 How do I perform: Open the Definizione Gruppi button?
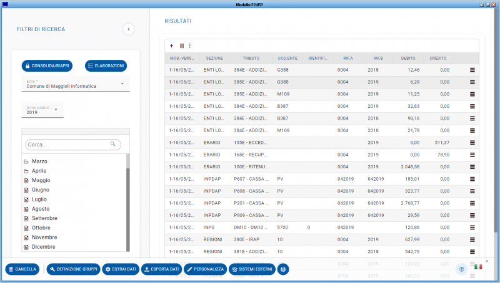(73, 269)
